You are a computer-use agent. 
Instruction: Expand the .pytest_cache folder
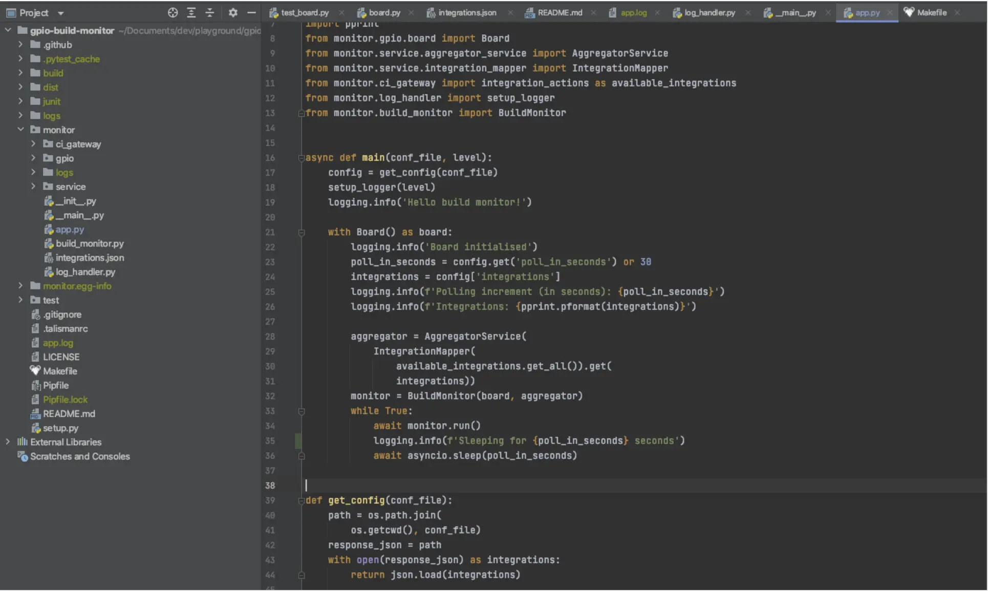pyautogui.click(x=20, y=59)
